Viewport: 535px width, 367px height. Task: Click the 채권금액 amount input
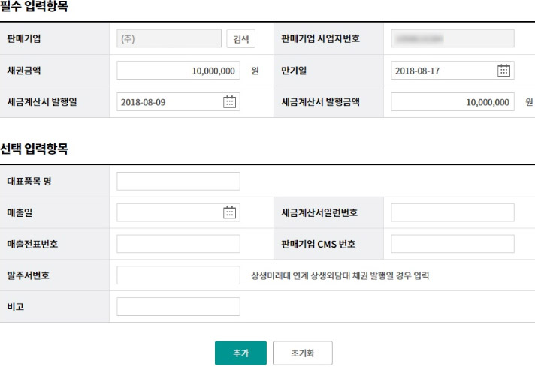click(178, 71)
